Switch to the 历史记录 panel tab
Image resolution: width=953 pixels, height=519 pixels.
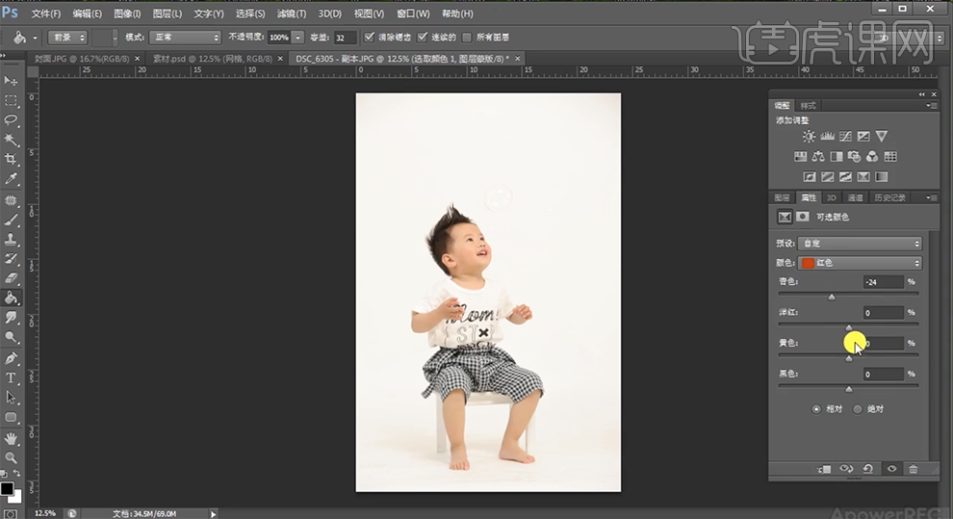889,197
